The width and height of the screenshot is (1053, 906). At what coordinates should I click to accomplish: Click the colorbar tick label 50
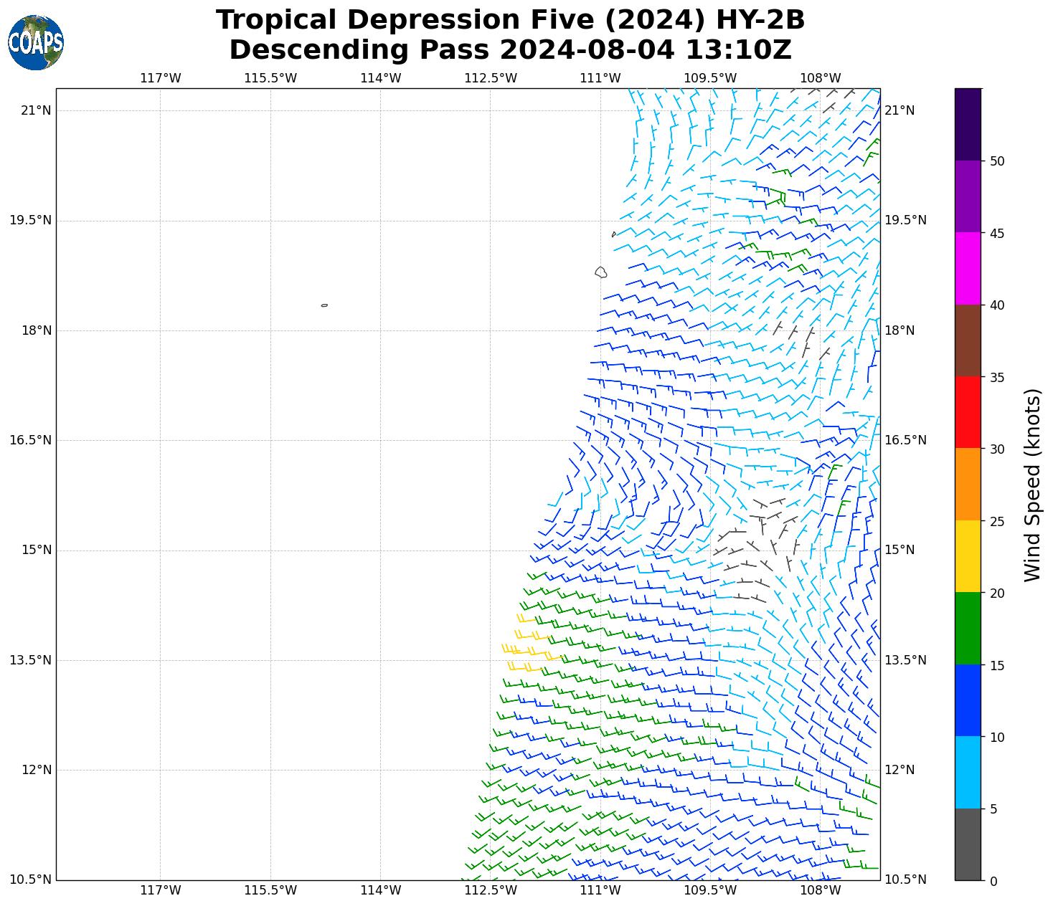coord(996,161)
